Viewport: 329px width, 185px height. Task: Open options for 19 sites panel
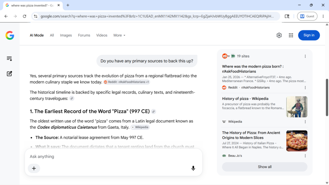[x=305, y=56]
